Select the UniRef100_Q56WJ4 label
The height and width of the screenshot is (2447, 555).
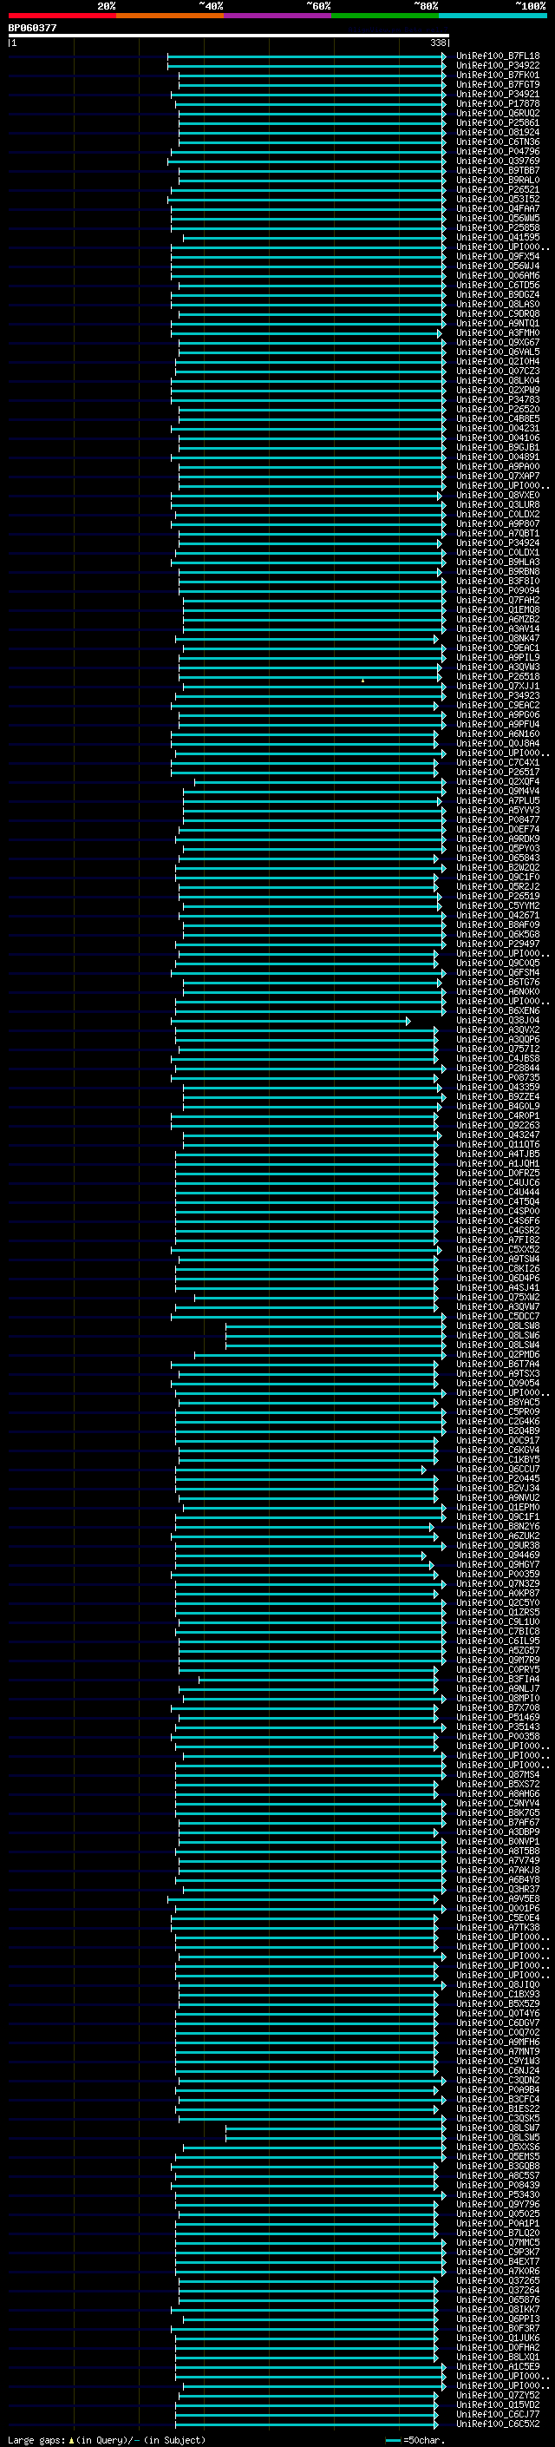[497, 266]
